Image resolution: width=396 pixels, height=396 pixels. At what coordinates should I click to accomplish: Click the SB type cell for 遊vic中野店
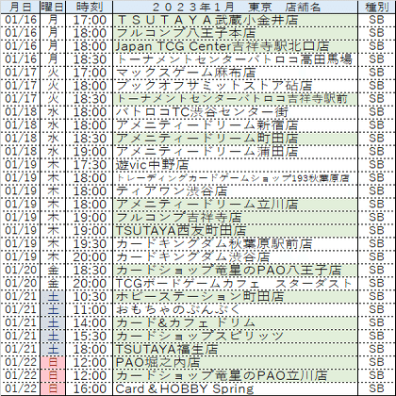coord(376,165)
